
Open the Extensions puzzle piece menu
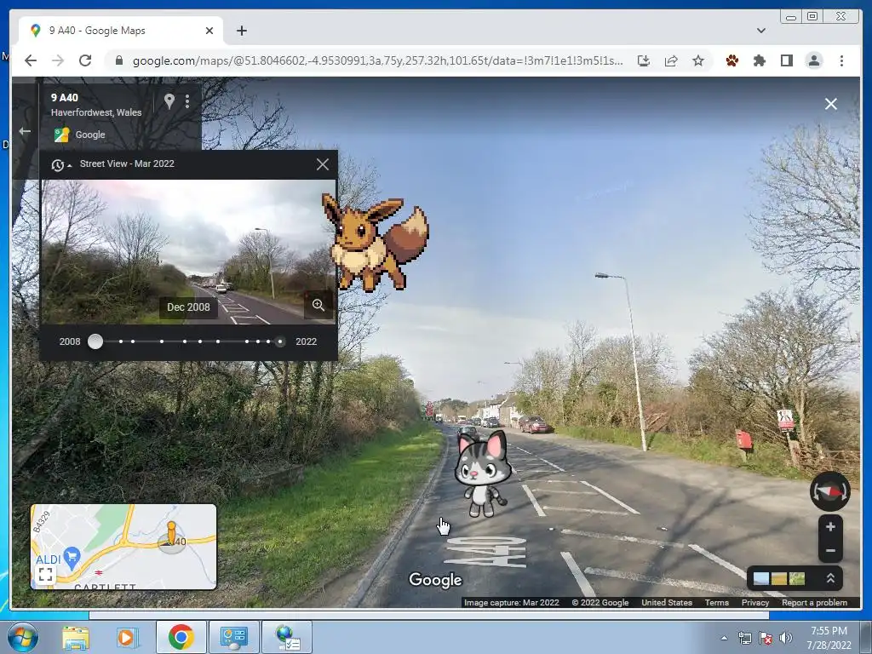(759, 60)
